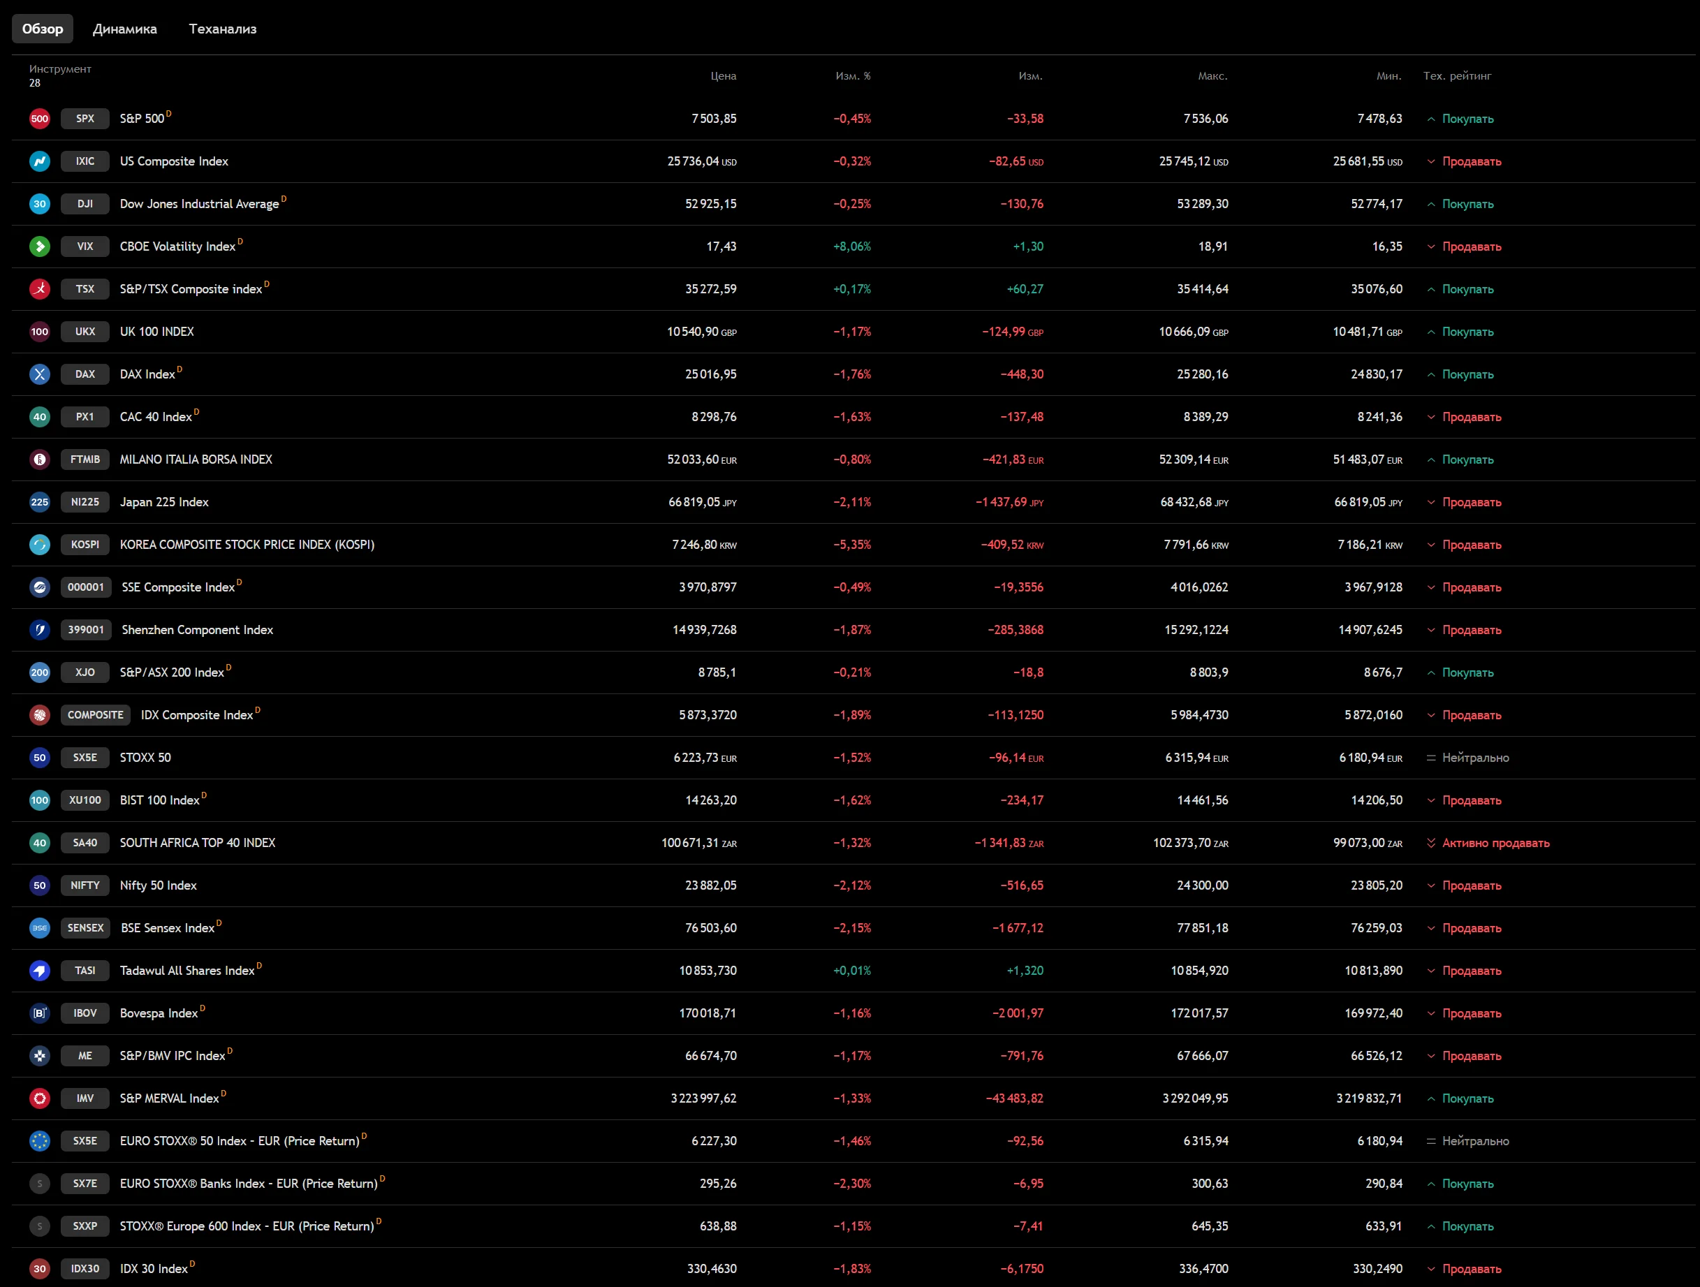Switch to the Обзор tab
Viewport: 1700px width, 1287px height.
tap(43, 29)
